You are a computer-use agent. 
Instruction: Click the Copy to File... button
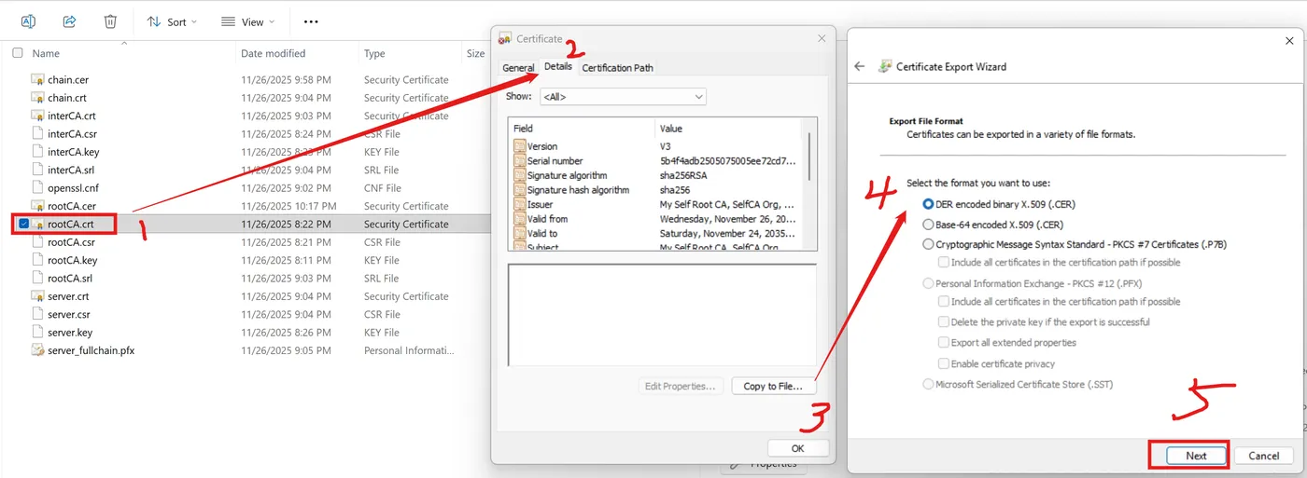pos(773,386)
